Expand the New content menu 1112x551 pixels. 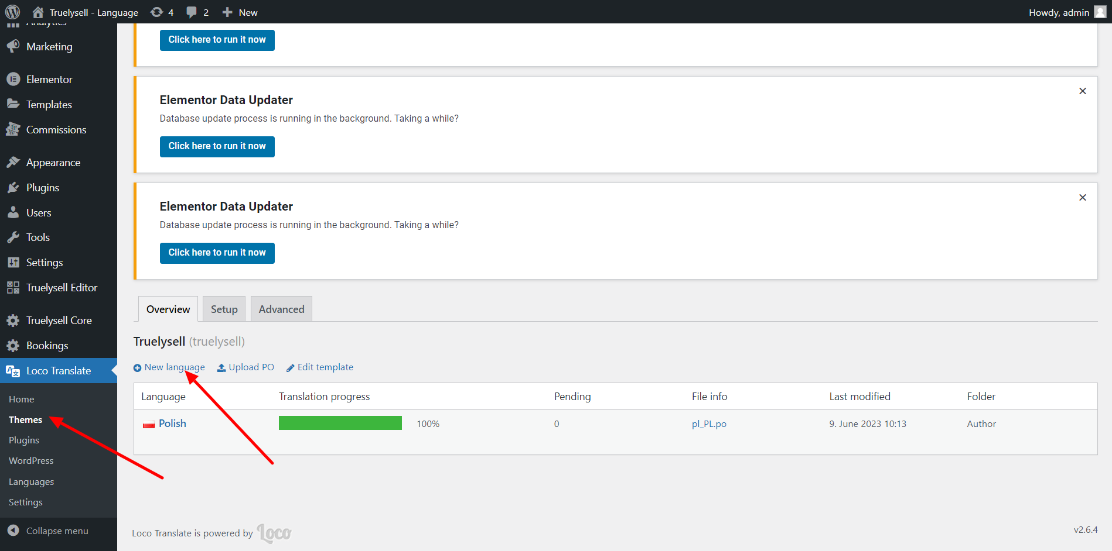[240, 12]
